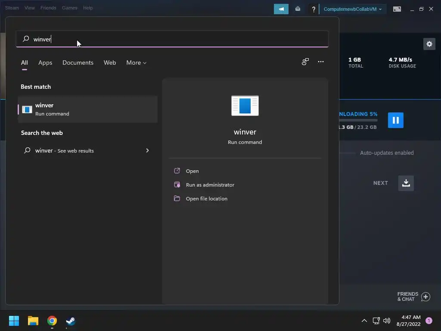
Task: Open the Help menu in Steam
Action: (x=88, y=8)
